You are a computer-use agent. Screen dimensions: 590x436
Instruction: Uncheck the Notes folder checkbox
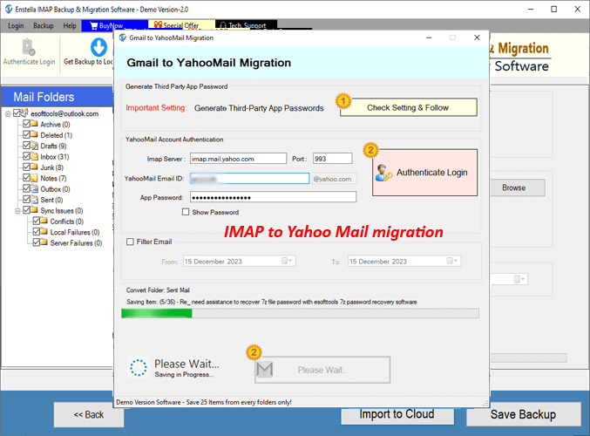(26, 178)
